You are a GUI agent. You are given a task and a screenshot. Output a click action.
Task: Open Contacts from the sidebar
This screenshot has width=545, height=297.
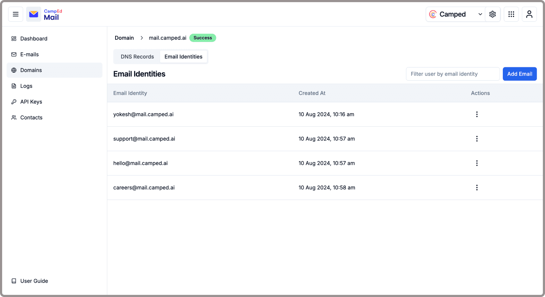[x=54, y=117]
